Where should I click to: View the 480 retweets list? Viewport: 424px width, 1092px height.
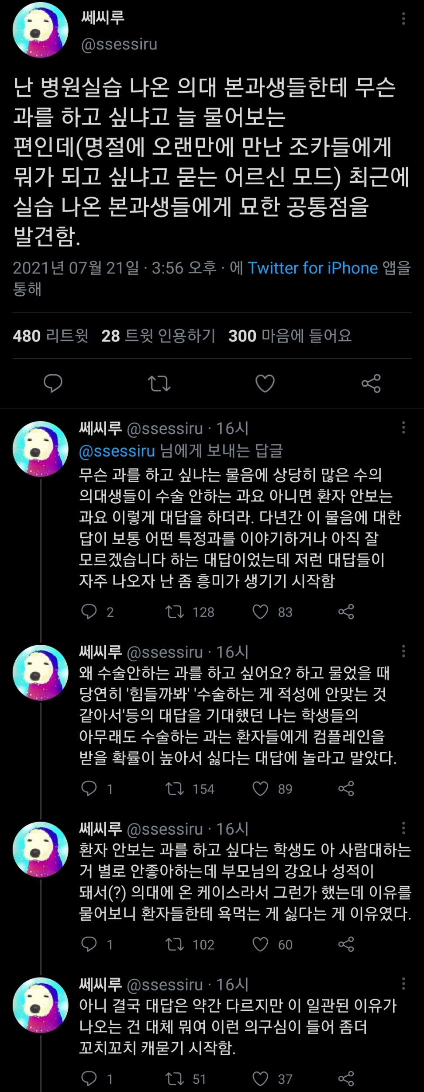point(51,336)
